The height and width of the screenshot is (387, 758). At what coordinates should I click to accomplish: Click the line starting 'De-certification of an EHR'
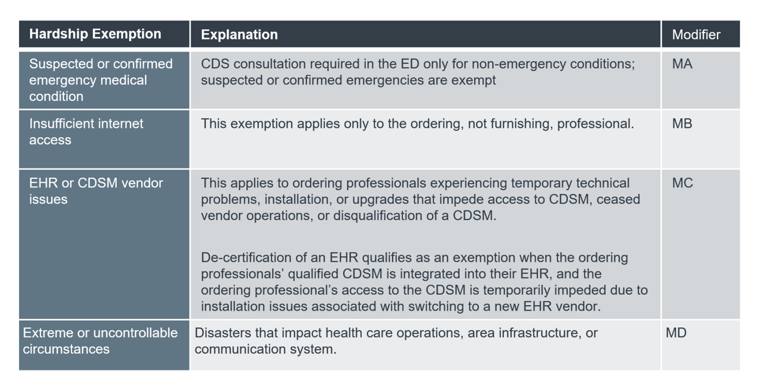pos(414,257)
